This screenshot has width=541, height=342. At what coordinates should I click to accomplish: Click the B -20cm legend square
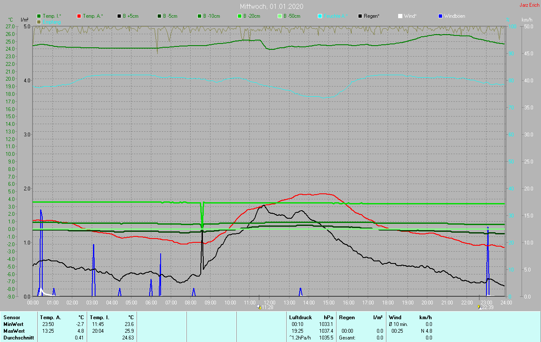pos(240,16)
